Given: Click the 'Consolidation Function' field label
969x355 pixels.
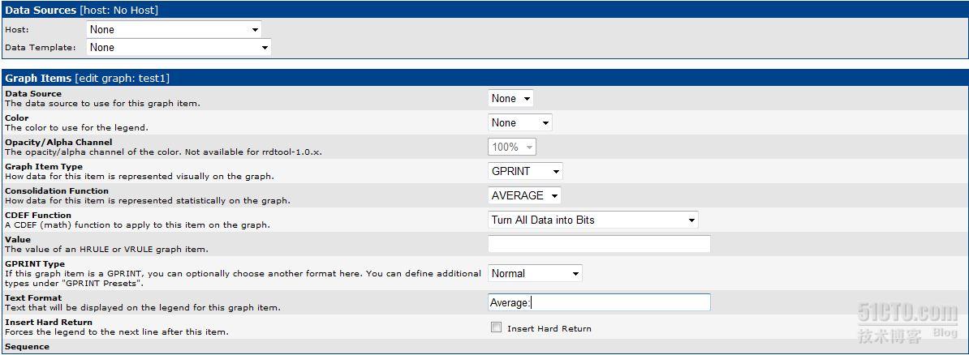Looking at the screenshot, I should pos(57,190).
